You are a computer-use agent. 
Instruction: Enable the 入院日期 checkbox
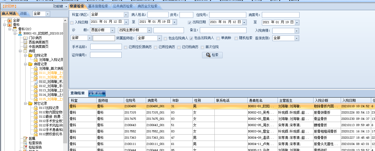[x=72, y=22]
